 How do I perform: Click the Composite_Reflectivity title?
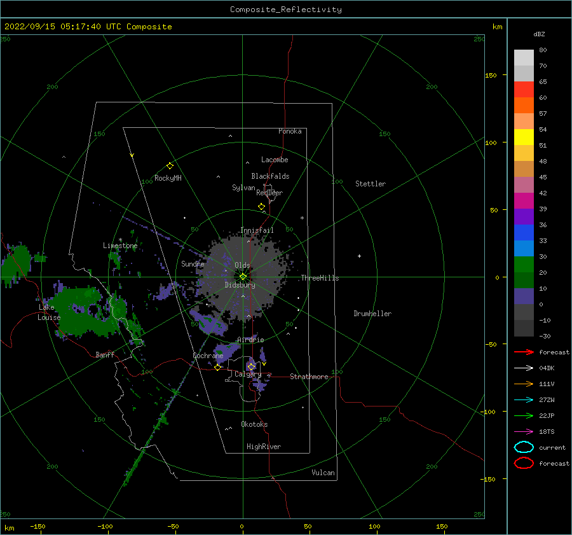coord(286,10)
